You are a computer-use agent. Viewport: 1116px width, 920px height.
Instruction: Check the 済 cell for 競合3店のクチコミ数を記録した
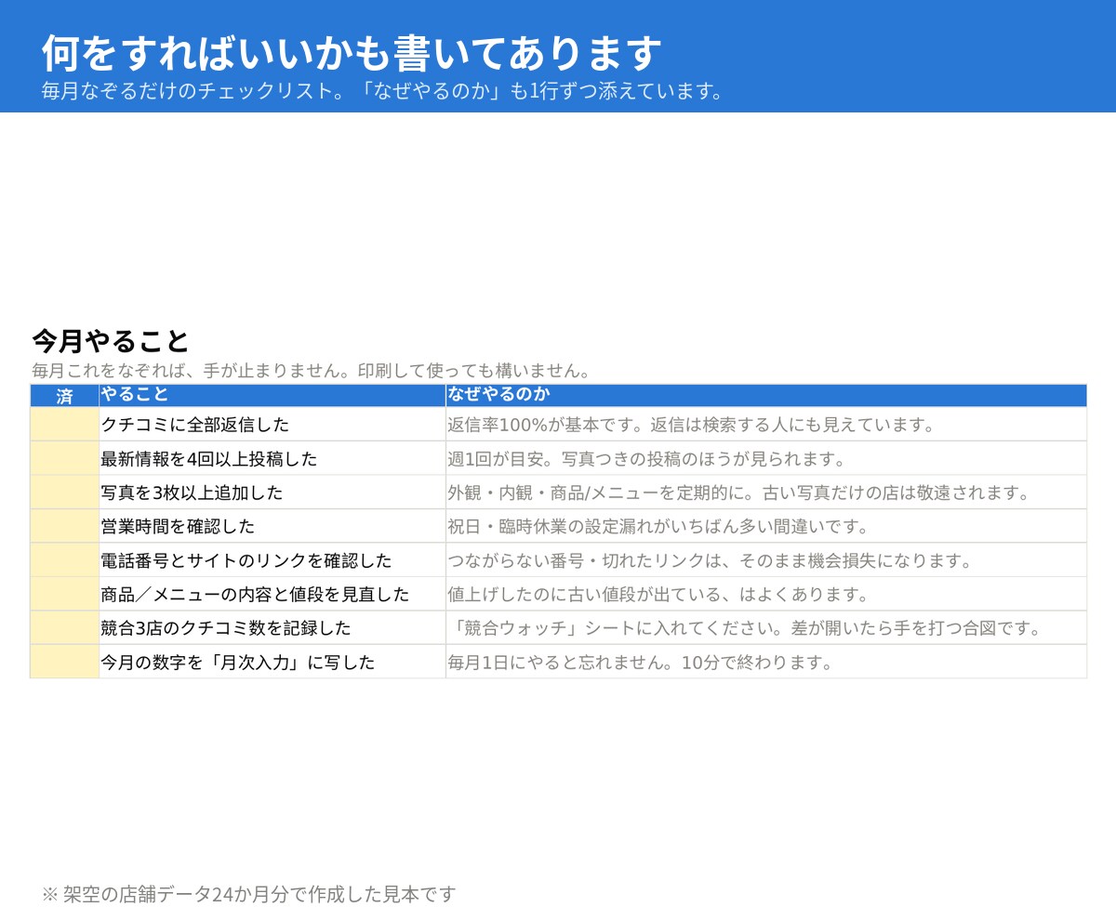coord(64,628)
